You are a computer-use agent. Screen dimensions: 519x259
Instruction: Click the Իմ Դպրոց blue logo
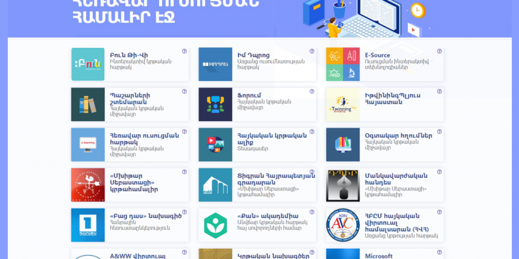point(215,64)
